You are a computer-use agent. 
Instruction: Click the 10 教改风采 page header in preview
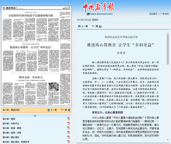[9, 8]
